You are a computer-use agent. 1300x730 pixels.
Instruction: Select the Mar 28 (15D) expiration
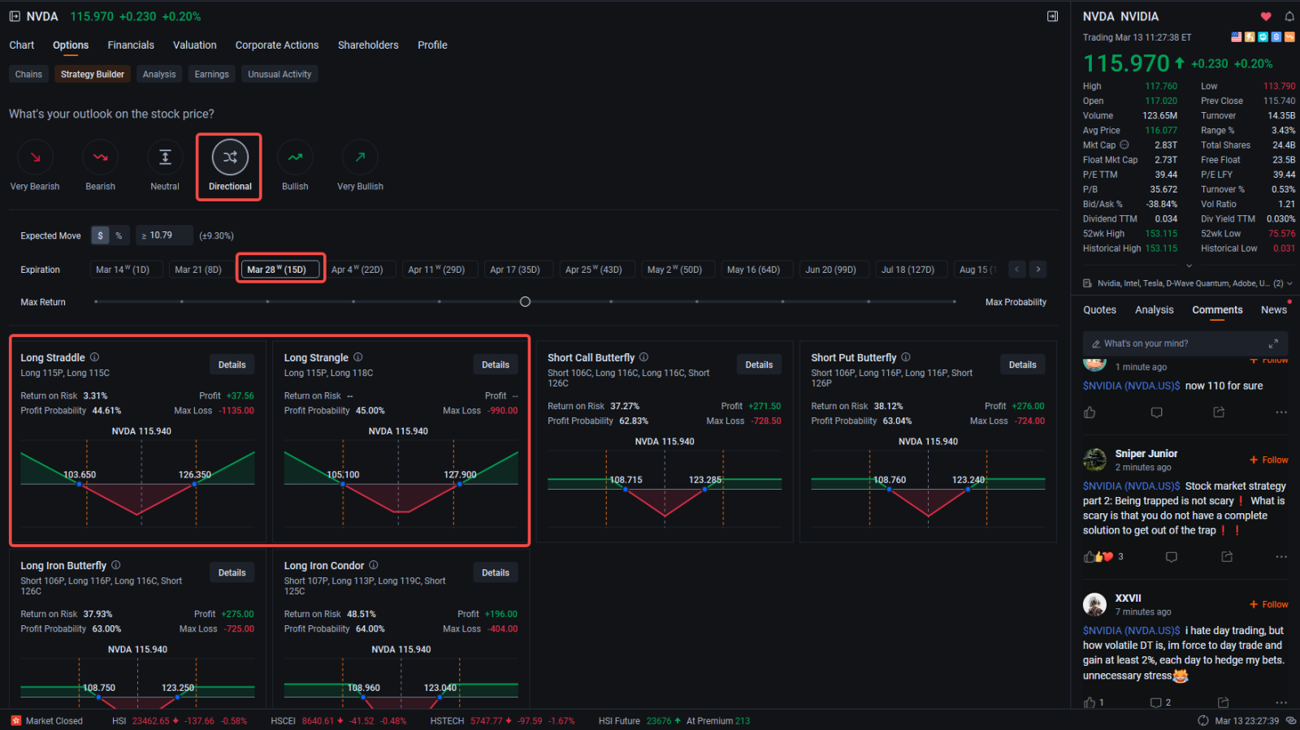280,270
